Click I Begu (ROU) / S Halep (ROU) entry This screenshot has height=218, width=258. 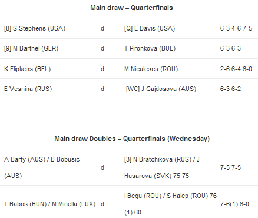point(170,204)
